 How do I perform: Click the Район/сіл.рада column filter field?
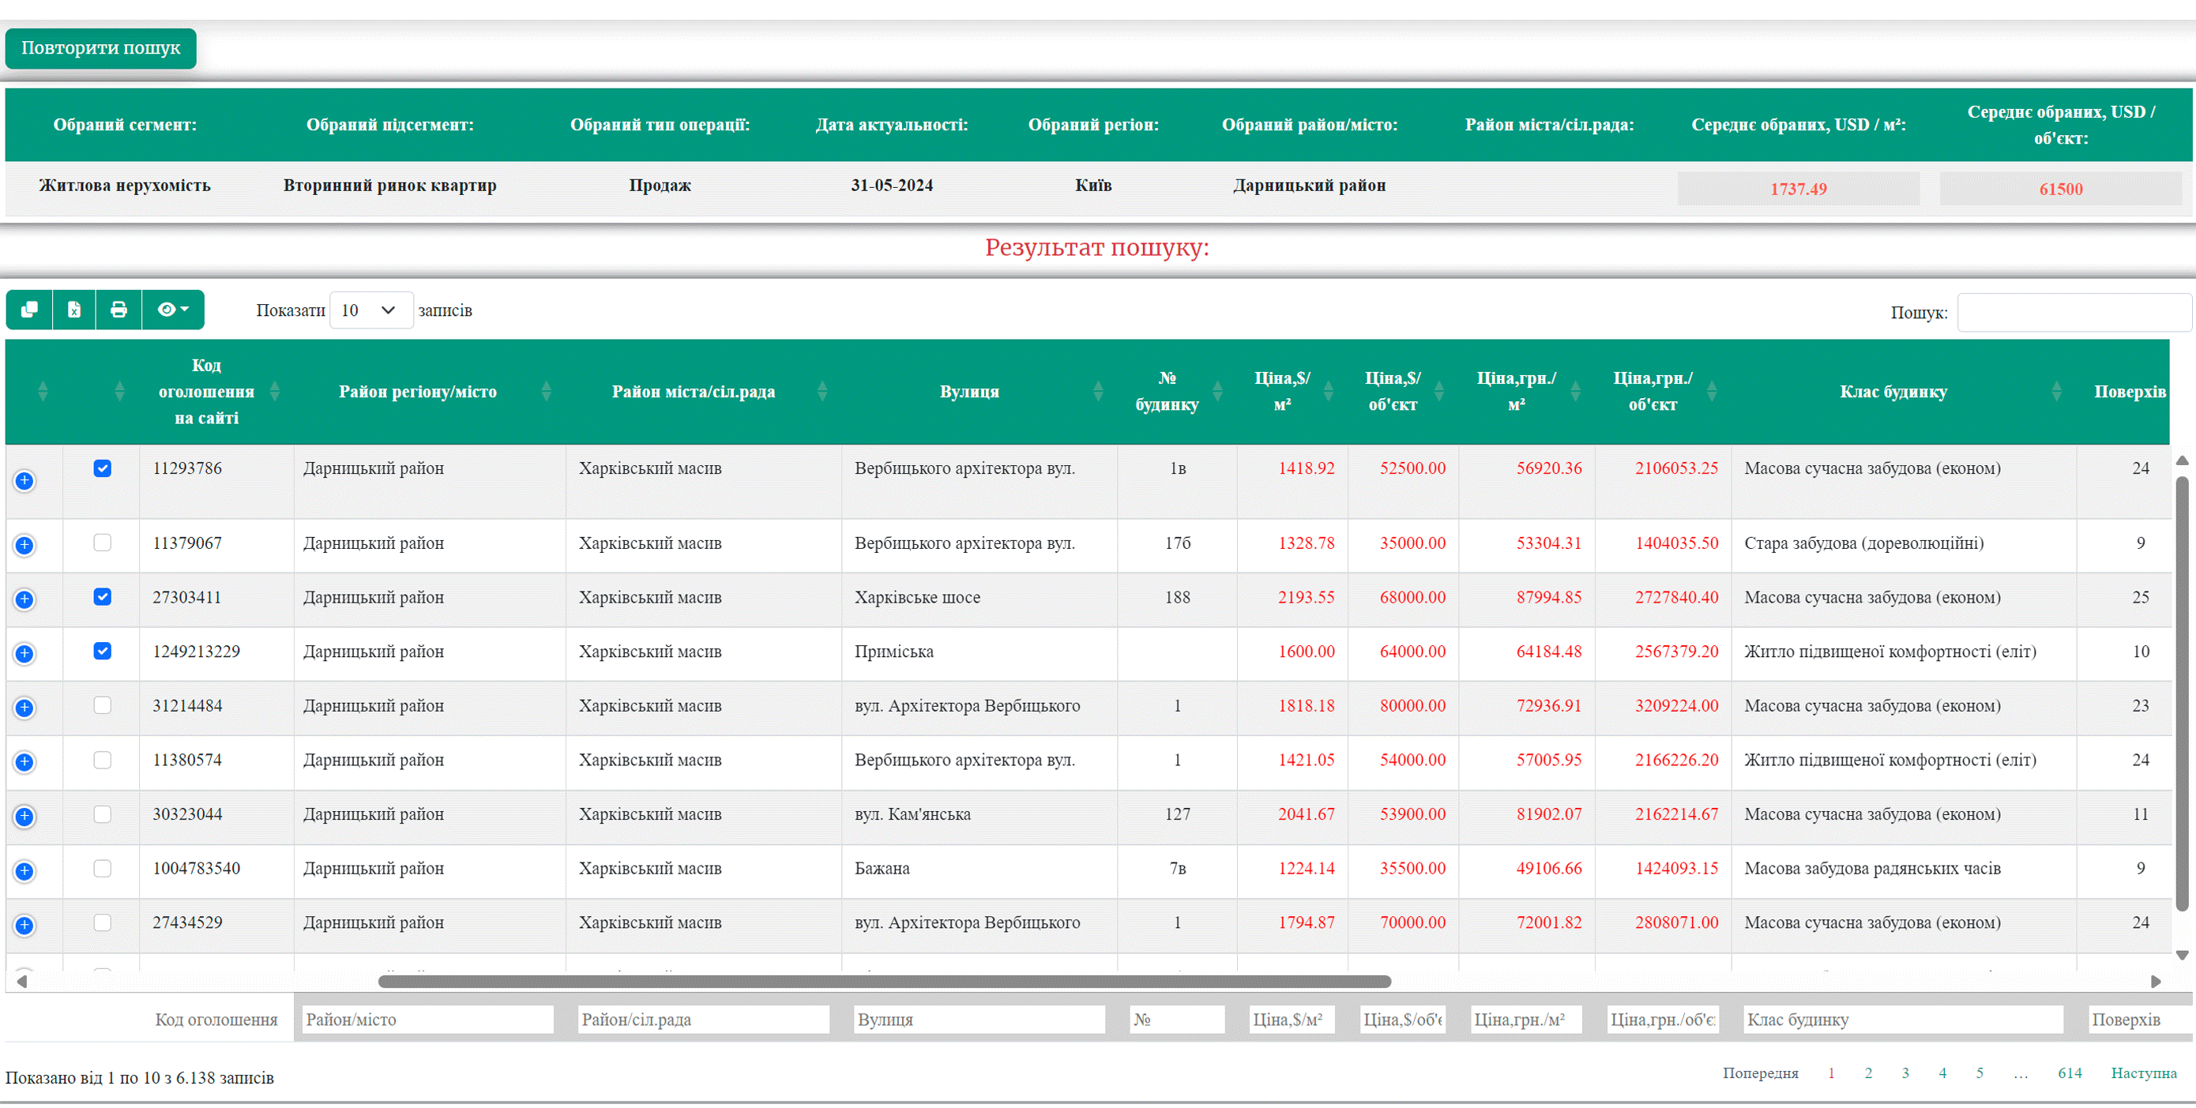(x=703, y=1020)
